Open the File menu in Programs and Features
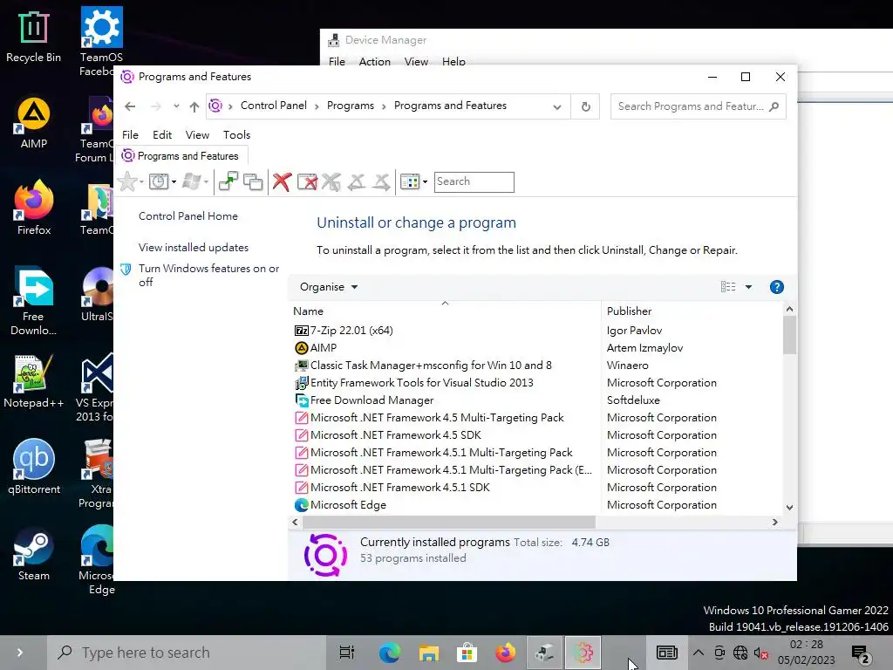This screenshot has height=670, width=893. coord(130,135)
